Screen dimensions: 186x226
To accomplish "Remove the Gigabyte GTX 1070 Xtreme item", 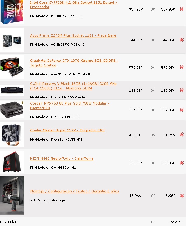I will coord(181,67).
